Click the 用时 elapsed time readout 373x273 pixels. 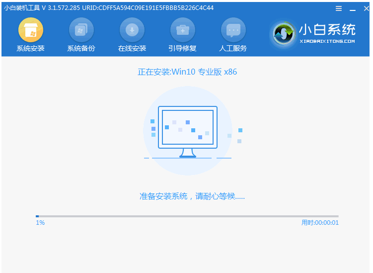[x=320, y=223]
